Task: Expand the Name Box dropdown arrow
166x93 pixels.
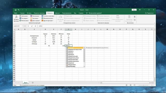Action: pyautogui.click(x=22, y=26)
